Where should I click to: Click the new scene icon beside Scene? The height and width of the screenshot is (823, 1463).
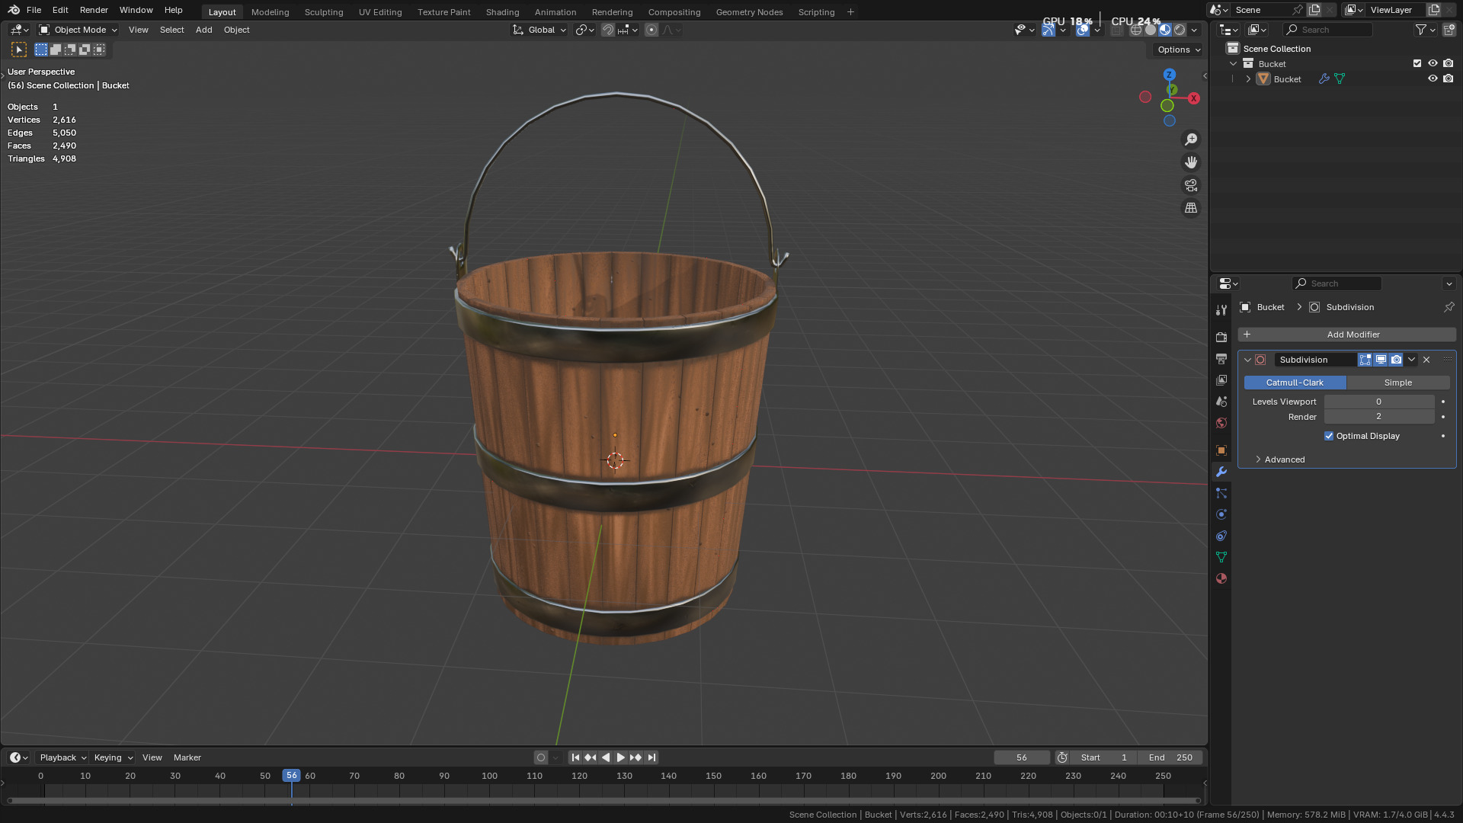(x=1314, y=10)
